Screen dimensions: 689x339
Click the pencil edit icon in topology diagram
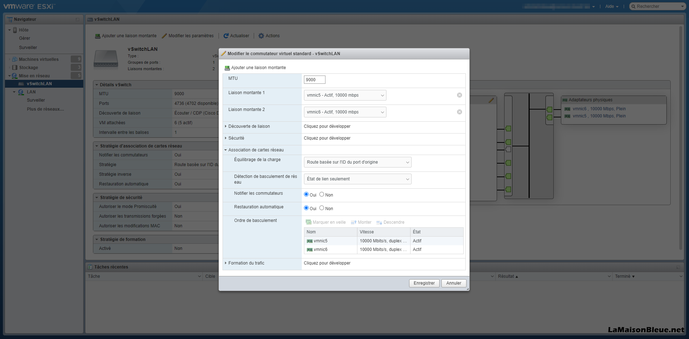[491, 101]
